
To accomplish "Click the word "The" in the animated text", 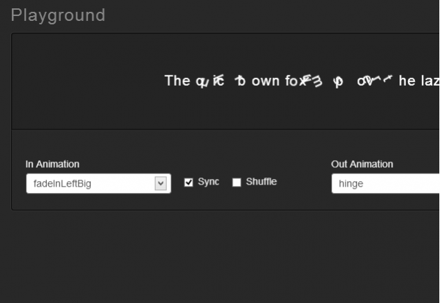I will (177, 81).
